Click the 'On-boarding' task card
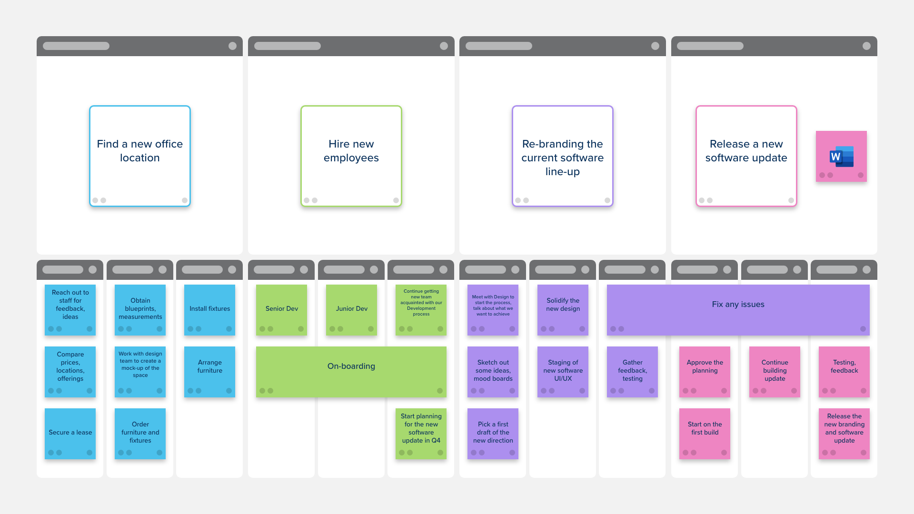 click(x=351, y=365)
